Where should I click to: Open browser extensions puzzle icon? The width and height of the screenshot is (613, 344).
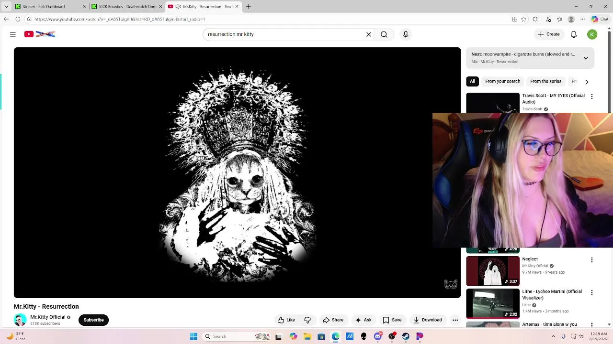(535, 19)
